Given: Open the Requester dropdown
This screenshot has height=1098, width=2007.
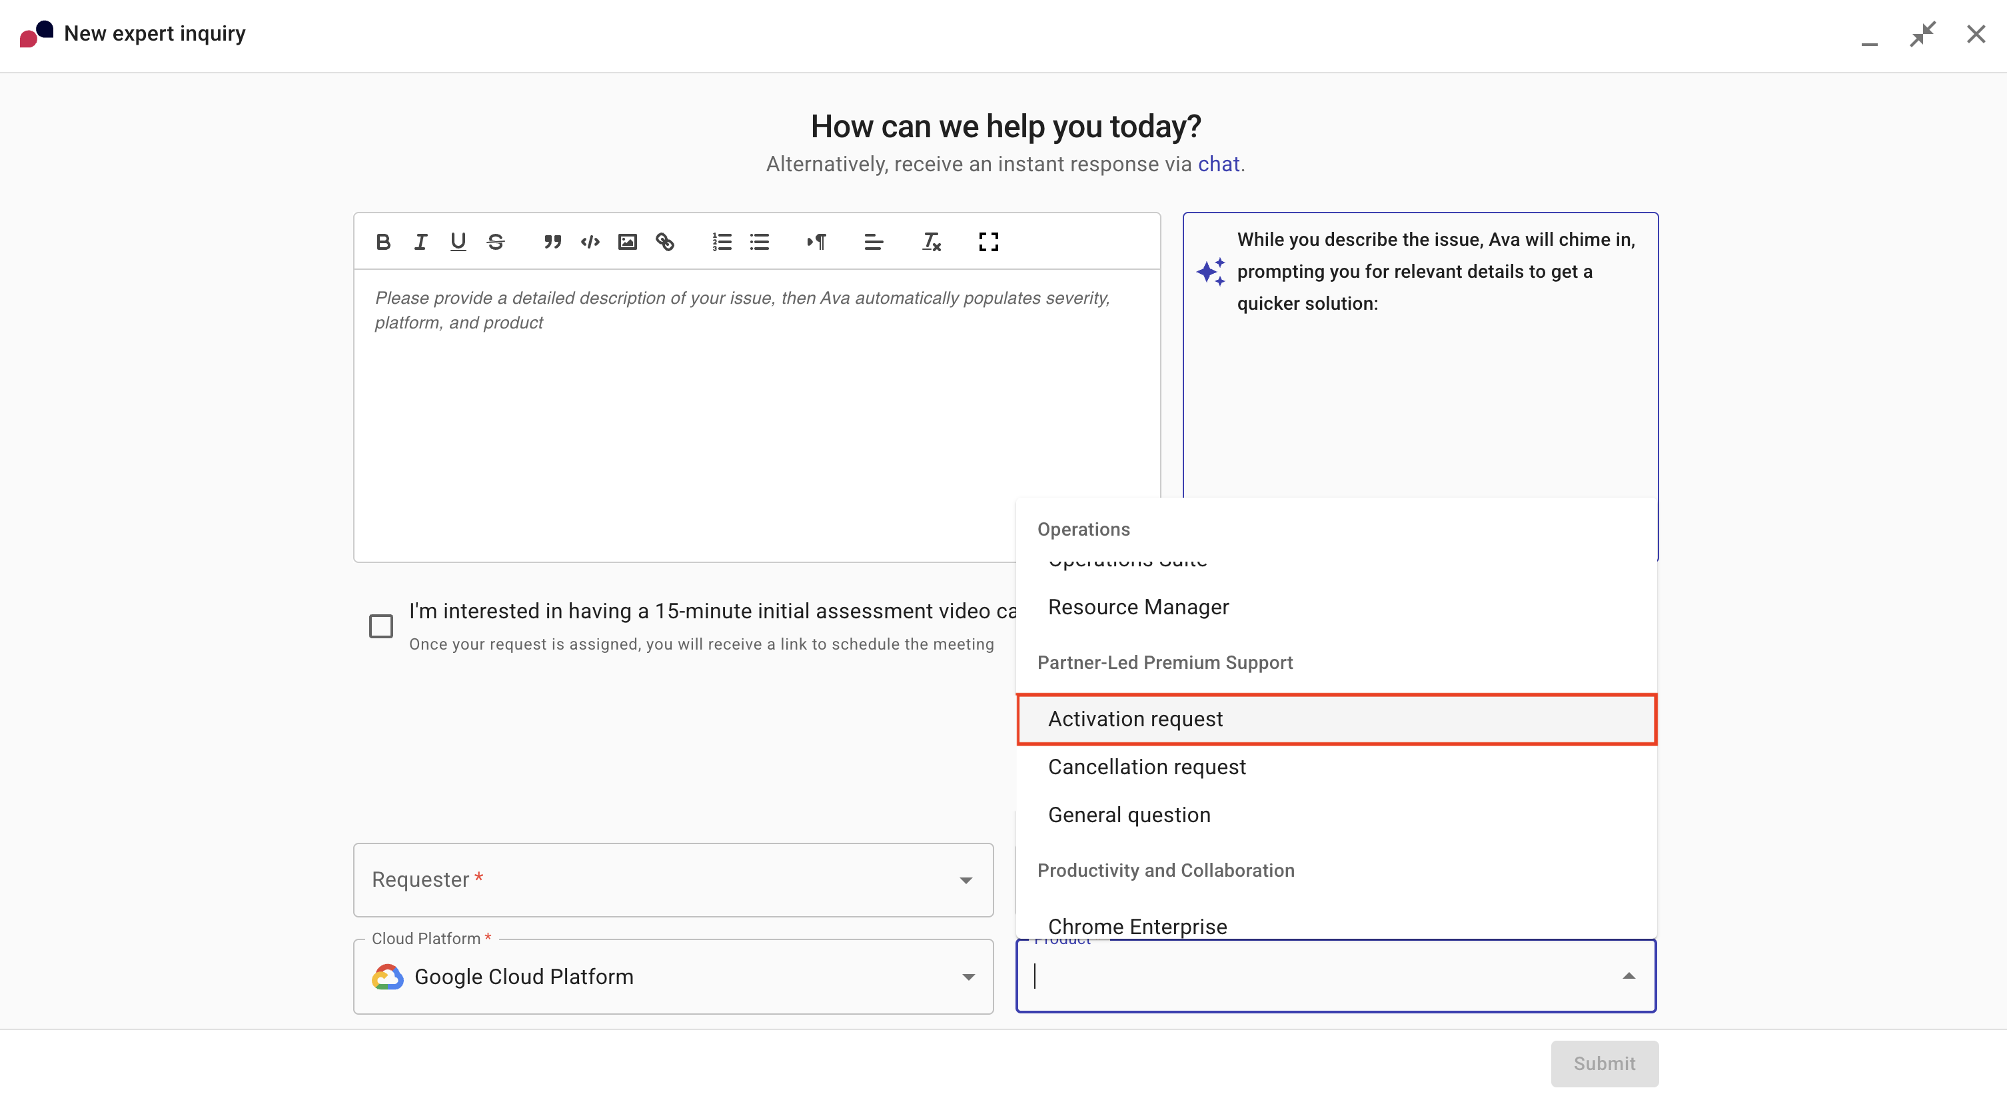Looking at the screenshot, I should click(966, 880).
